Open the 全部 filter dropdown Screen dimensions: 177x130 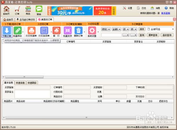point(116,29)
